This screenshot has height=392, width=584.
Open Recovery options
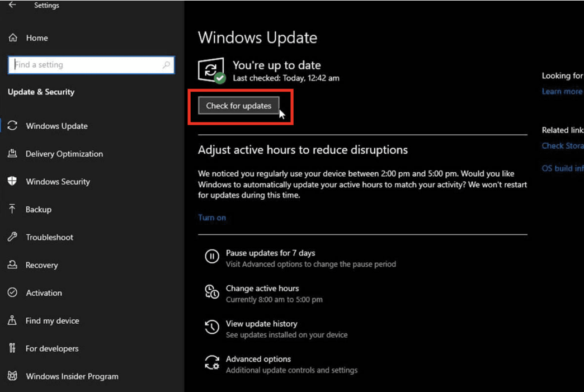pyautogui.click(x=42, y=265)
